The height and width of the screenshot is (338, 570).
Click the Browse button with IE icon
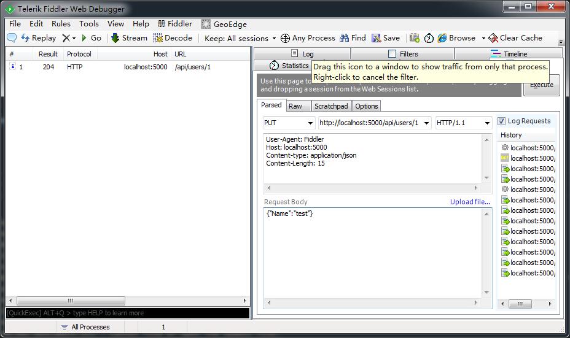[456, 38]
